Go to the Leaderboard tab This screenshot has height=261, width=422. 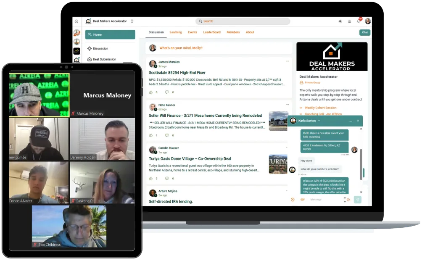[212, 32]
